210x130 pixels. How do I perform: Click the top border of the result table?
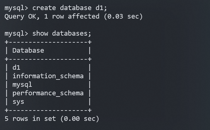pyautogui.click(x=48, y=42)
